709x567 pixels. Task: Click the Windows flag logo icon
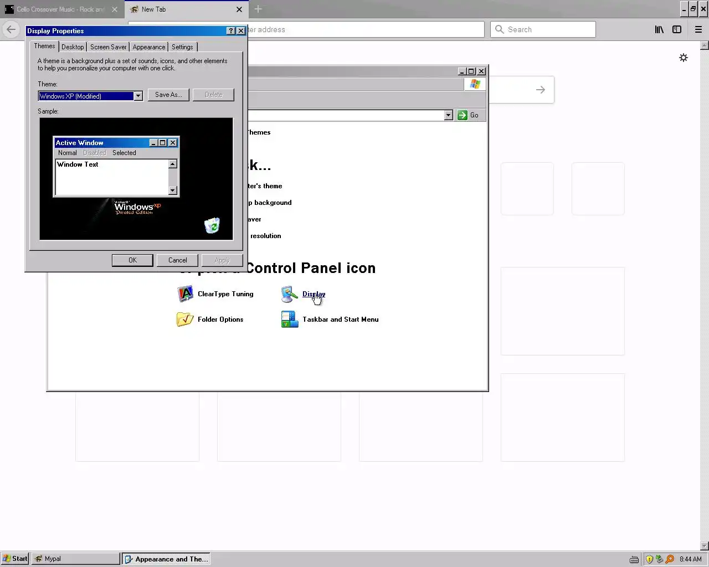[x=475, y=84]
